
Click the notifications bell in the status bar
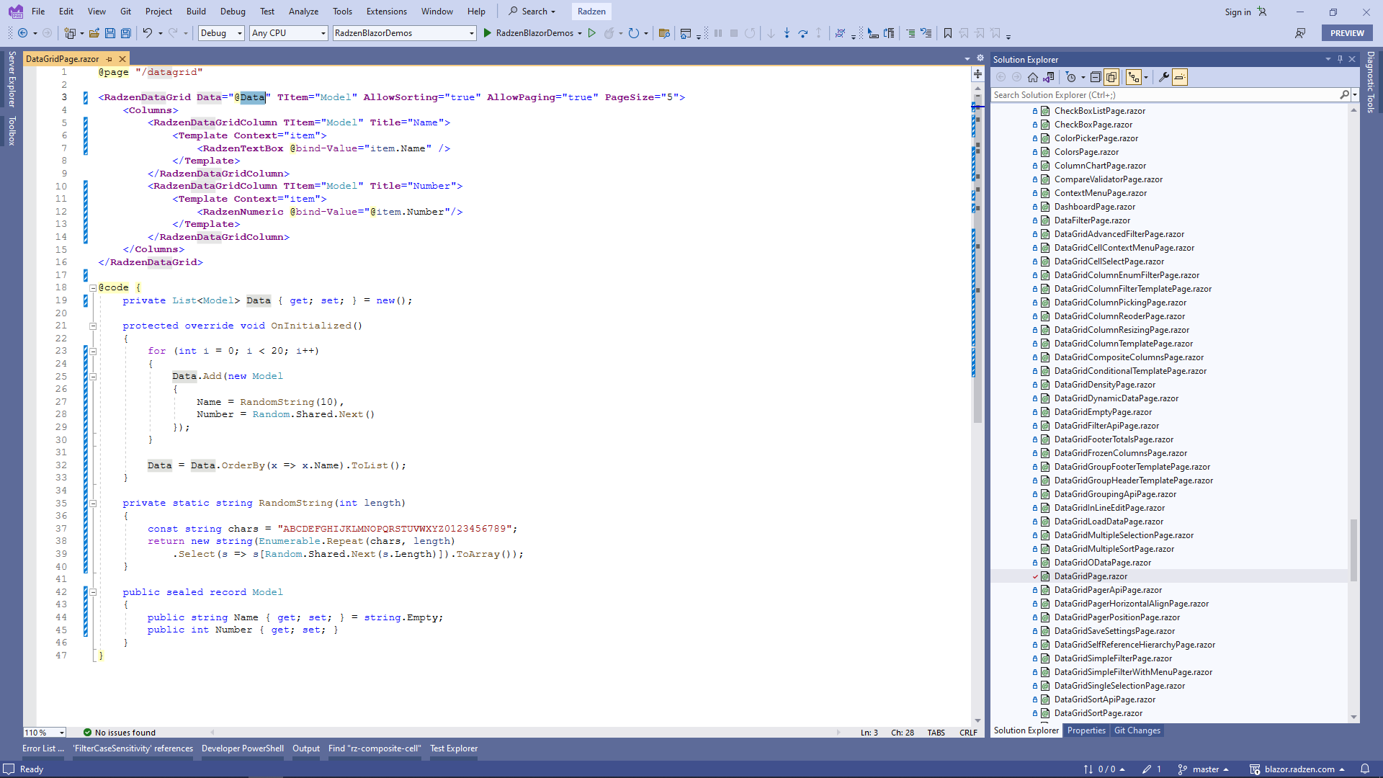(1364, 769)
